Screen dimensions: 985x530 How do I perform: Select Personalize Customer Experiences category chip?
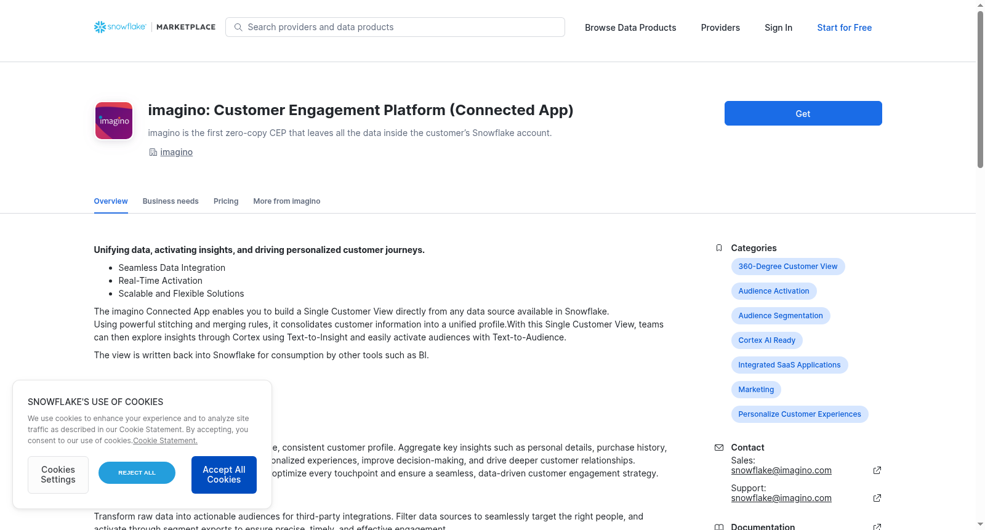pyautogui.click(x=800, y=414)
